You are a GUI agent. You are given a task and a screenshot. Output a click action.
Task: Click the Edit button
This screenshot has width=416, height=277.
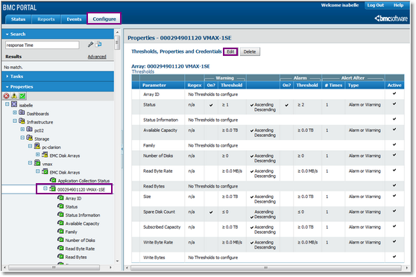coord(230,51)
